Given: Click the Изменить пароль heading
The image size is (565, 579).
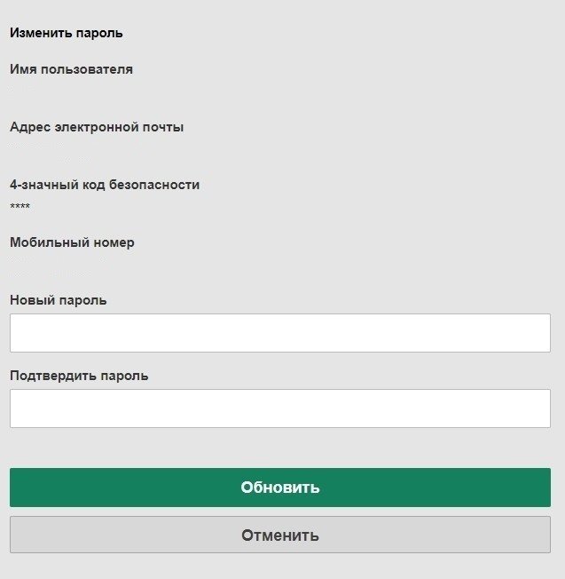Looking at the screenshot, I should point(67,33).
